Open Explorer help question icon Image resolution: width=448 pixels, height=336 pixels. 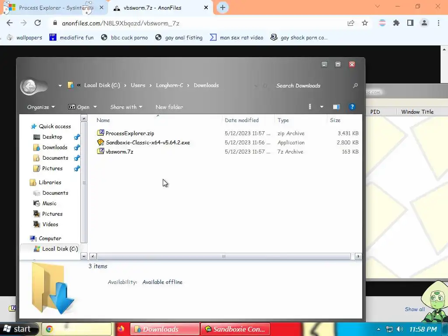coord(352,107)
